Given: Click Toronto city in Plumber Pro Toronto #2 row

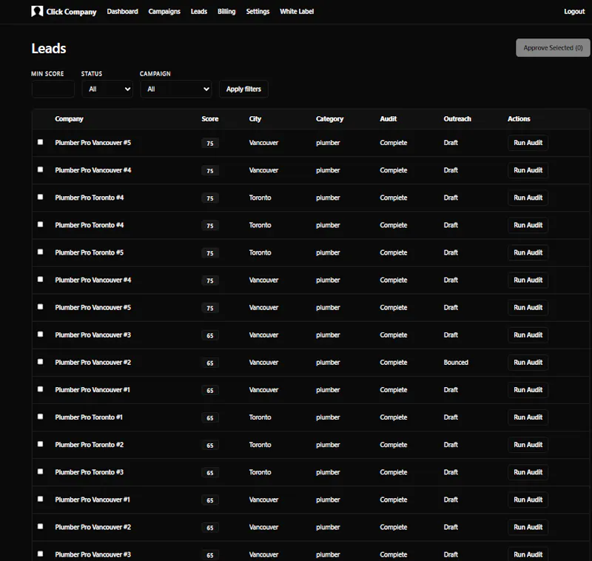Looking at the screenshot, I should [x=260, y=445].
